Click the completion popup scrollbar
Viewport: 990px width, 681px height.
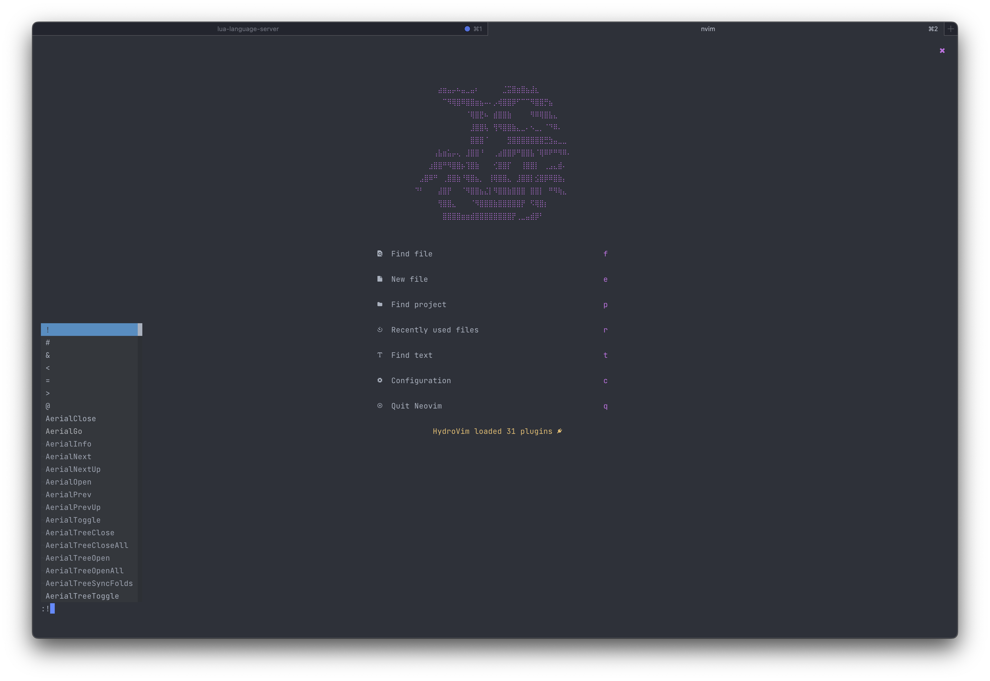140,329
